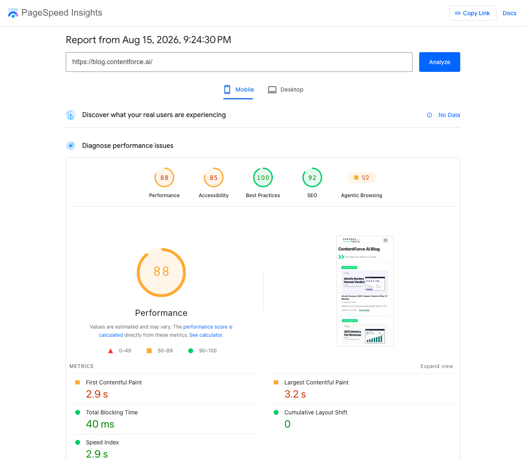Click the real users experience section icon
Viewport: 526px width, 460px height.
[x=71, y=115]
